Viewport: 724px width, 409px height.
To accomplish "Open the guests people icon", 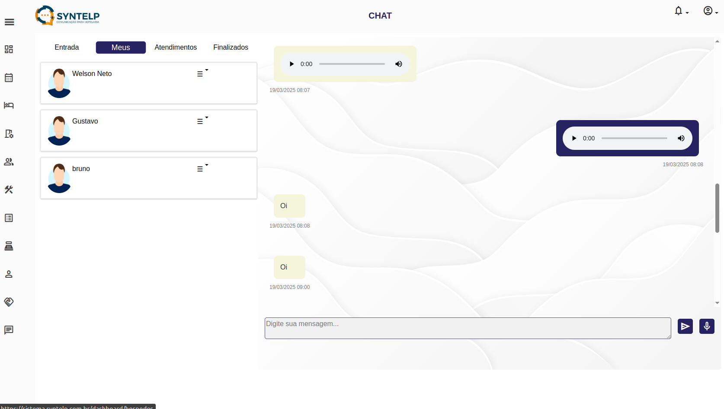I will click(9, 162).
